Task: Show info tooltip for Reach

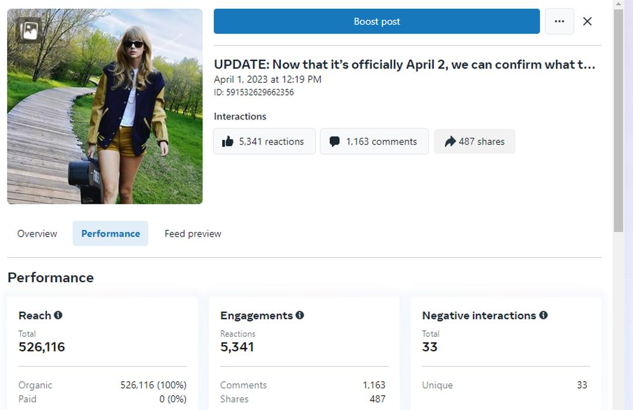Action: 58,315
